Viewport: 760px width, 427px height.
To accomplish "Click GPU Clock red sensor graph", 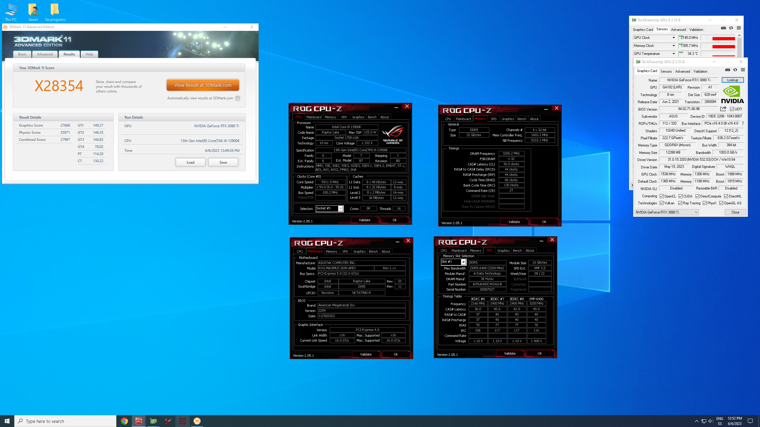I will pos(718,38).
